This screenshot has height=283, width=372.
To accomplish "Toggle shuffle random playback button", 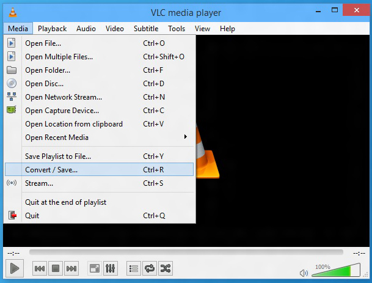I will pos(166,268).
